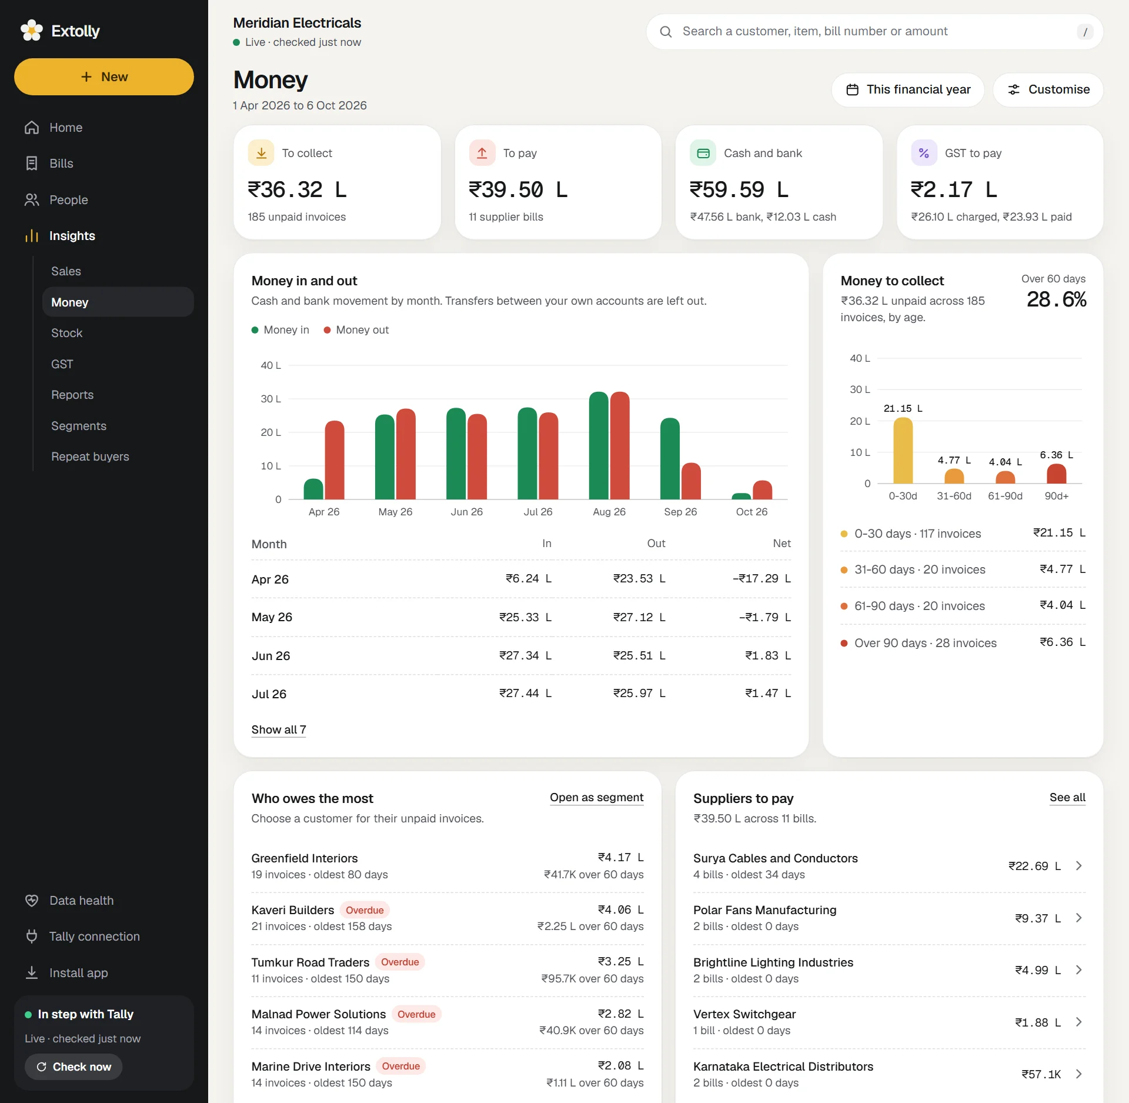Viewport: 1129px width, 1103px height.
Task: Open Tally connection plug icon
Action: 32,937
